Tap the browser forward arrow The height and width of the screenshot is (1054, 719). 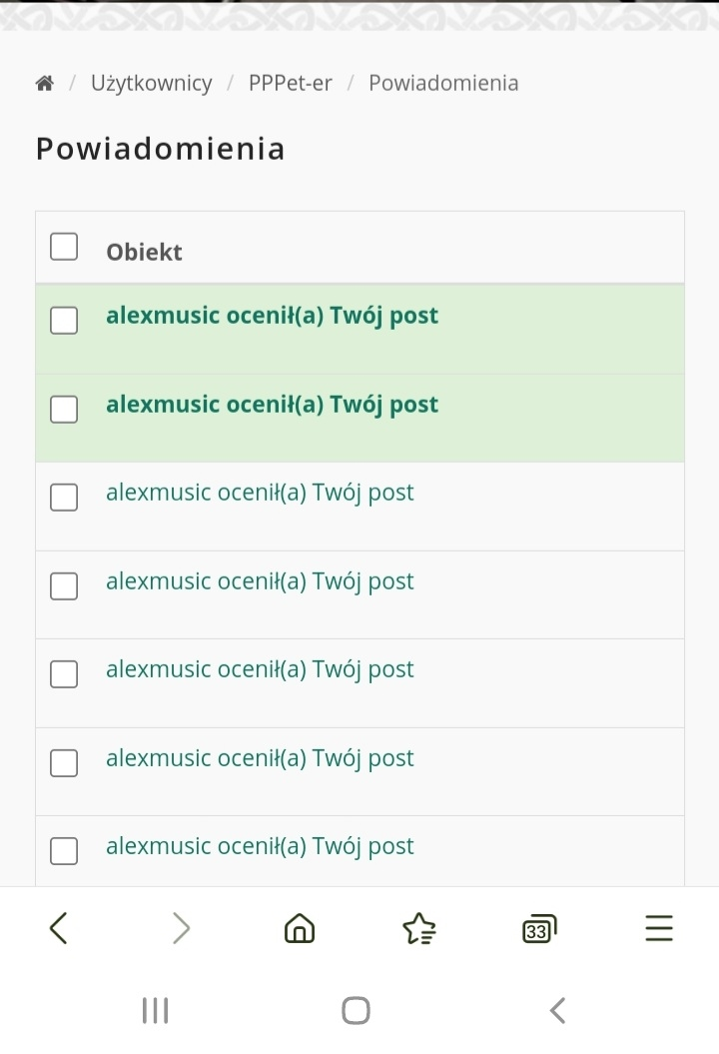[181, 928]
